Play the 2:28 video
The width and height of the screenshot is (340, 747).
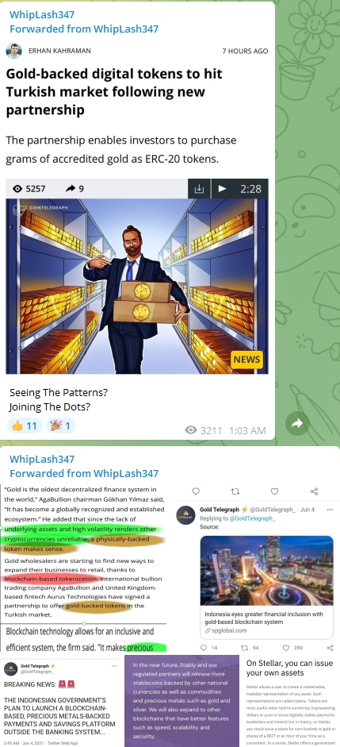(222, 189)
